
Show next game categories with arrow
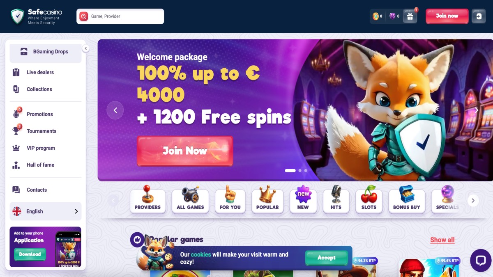473,200
